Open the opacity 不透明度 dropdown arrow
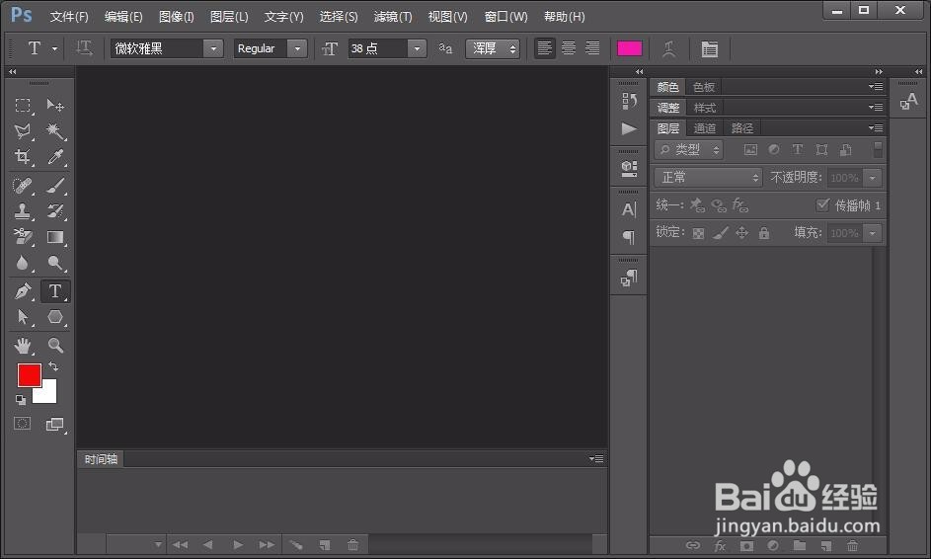Viewport: 931px width, 559px height. point(872,178)
